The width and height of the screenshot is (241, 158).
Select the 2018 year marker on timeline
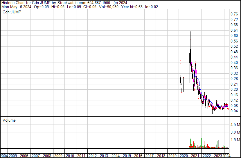[x=161, y=156]
